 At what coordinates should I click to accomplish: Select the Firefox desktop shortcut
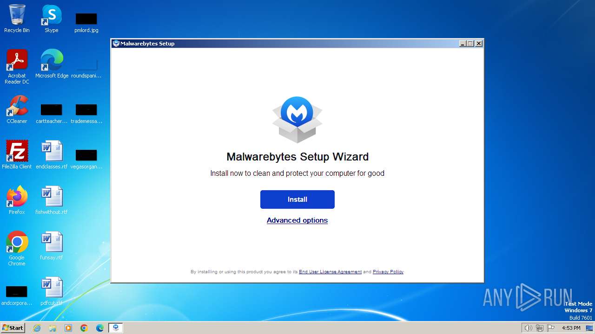(x=17, y=200)
